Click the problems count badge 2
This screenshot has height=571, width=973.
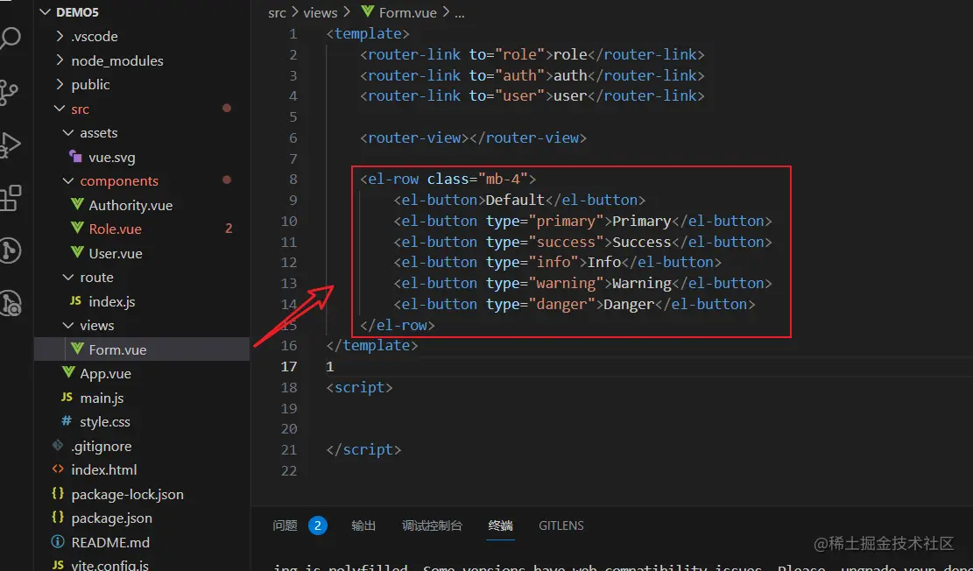point(318,525)
